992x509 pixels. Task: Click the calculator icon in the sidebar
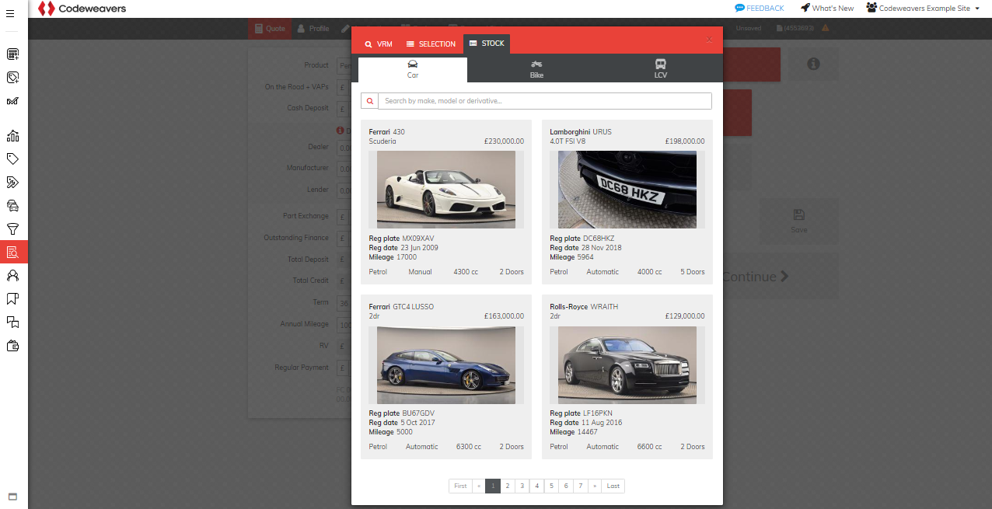pos(12,54)
